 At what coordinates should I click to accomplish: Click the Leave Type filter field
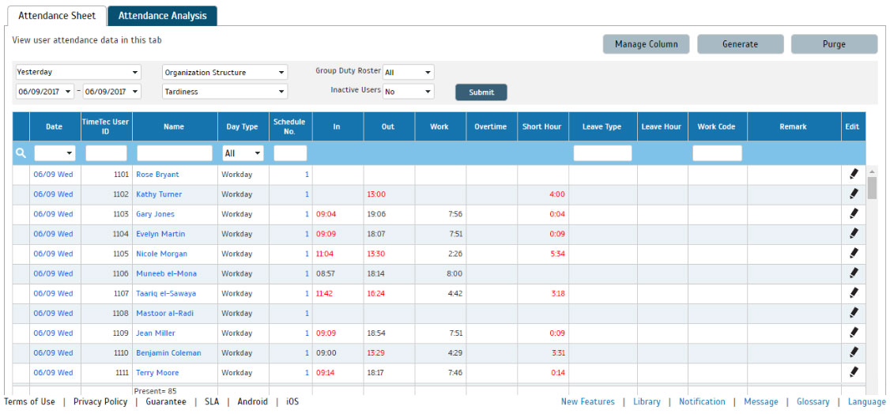click(603, 153)
